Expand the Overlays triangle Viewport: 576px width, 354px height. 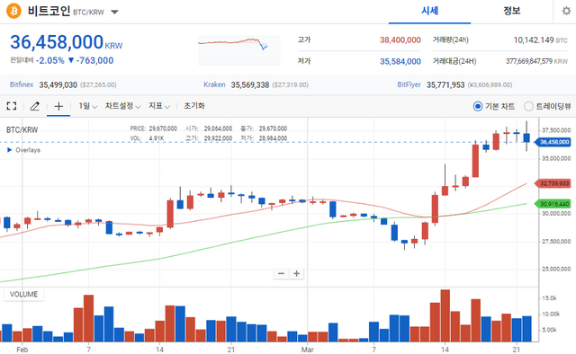point(10,150)
